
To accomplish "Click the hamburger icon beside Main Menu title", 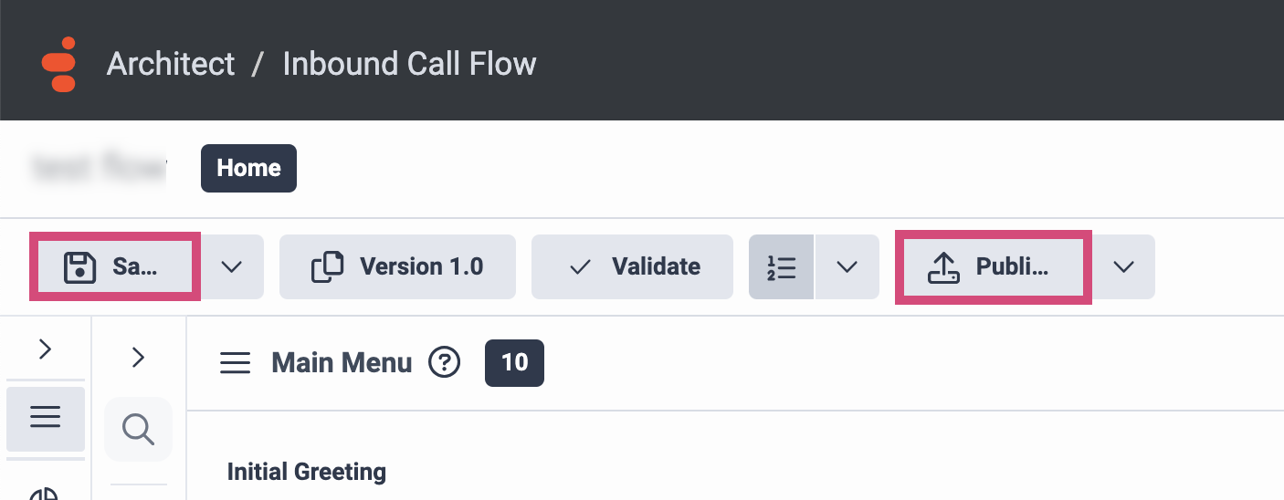I will [x=236, y=363].
